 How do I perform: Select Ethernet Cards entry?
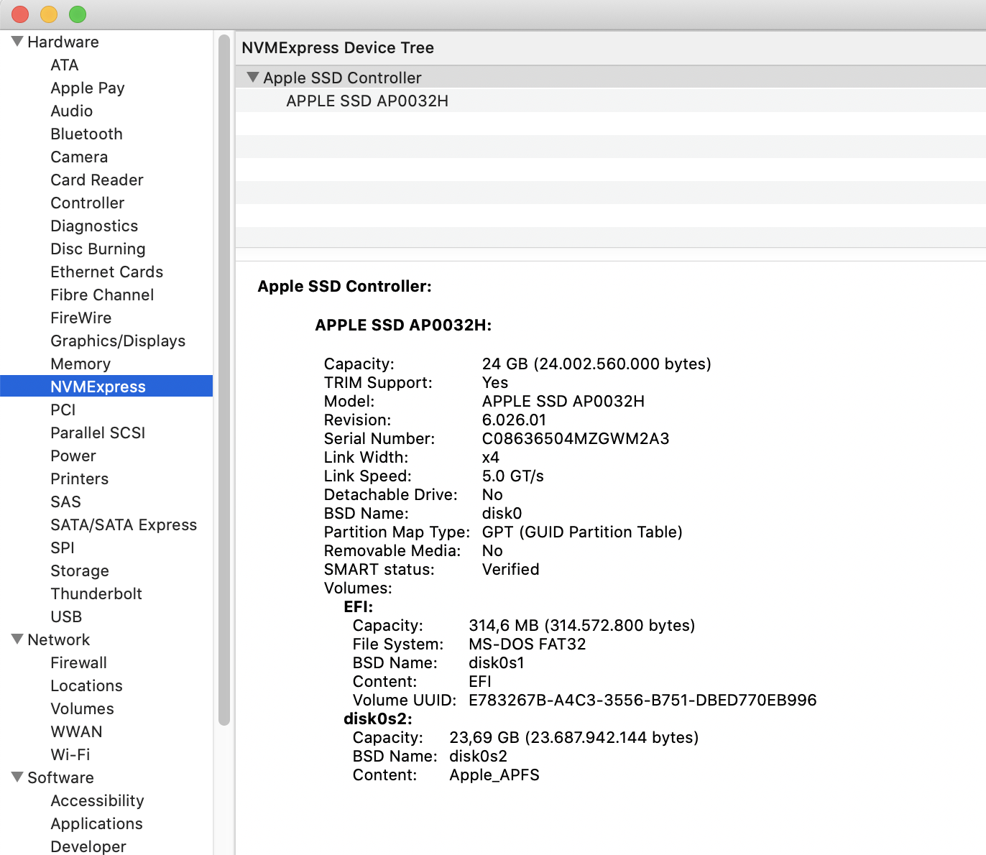click(106, 272)
